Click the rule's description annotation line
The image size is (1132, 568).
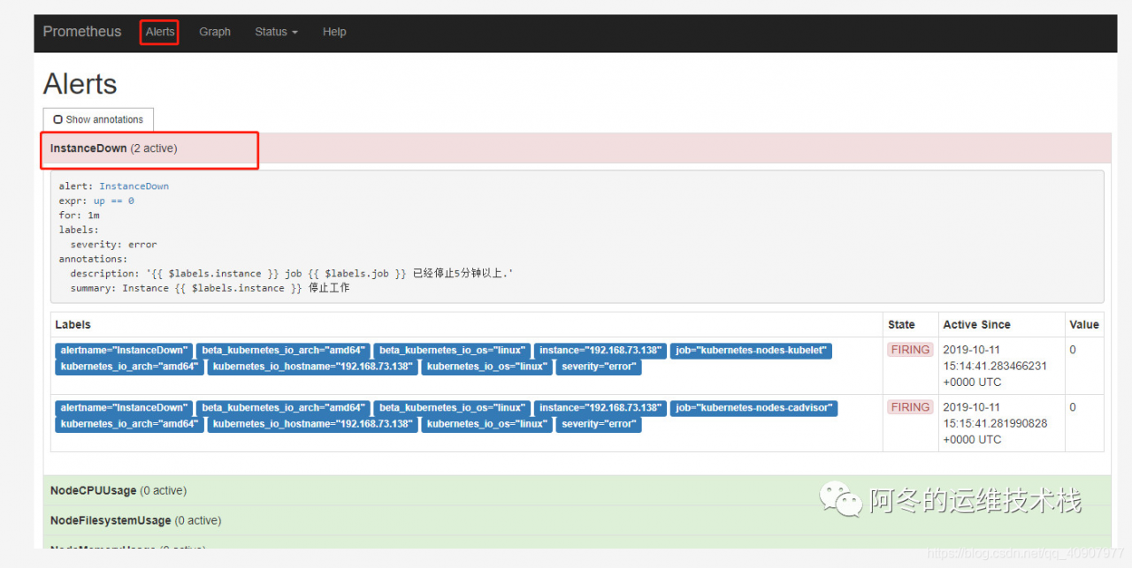pos(292,274)
